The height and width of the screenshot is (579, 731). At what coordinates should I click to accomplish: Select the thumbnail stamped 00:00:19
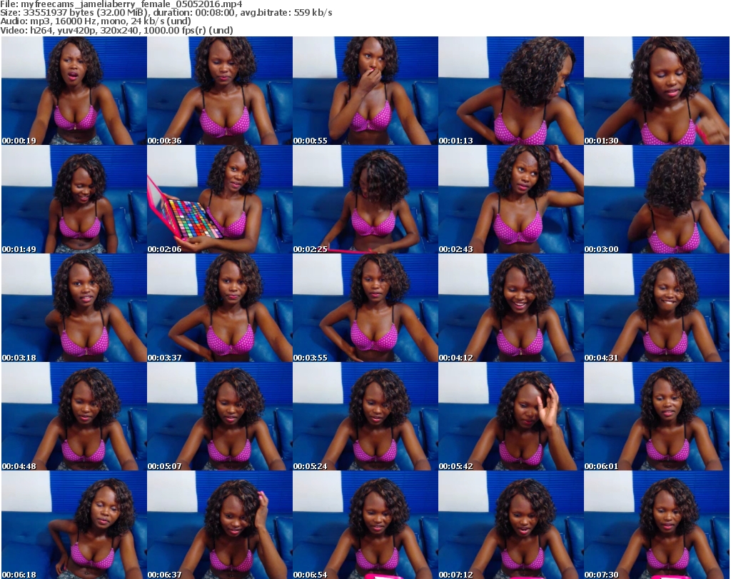(74, 91)
